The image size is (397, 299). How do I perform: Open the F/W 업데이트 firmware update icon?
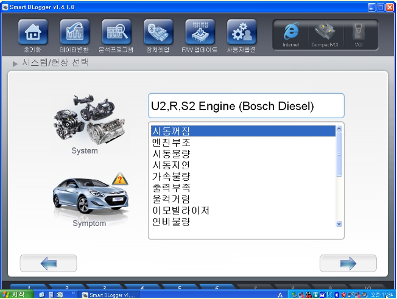[x=200, y=32]
